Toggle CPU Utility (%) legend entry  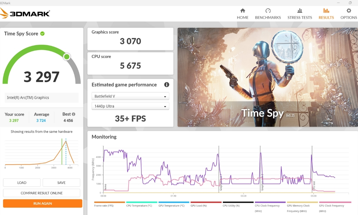pos(238,204)
